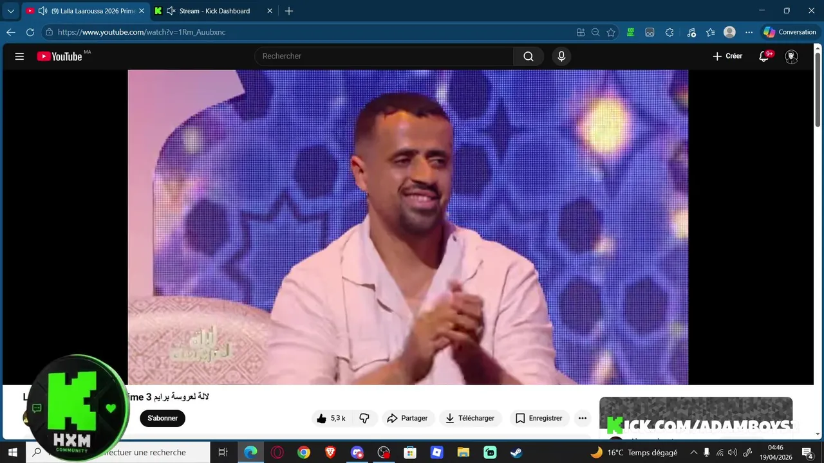Click the Créer button
824x463 pixels.
click(x=727, y=57)
